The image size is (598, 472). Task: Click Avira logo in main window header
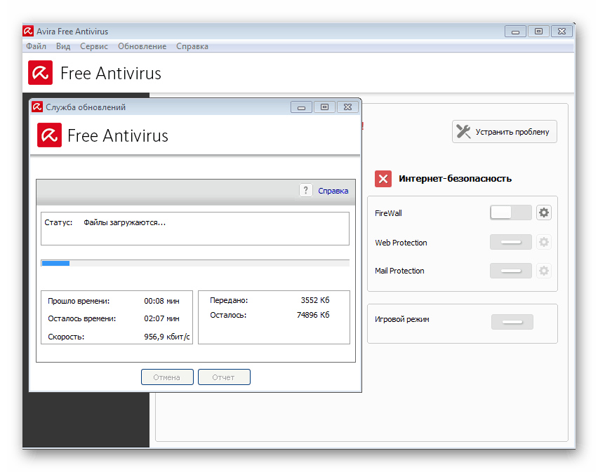(41, 73)
